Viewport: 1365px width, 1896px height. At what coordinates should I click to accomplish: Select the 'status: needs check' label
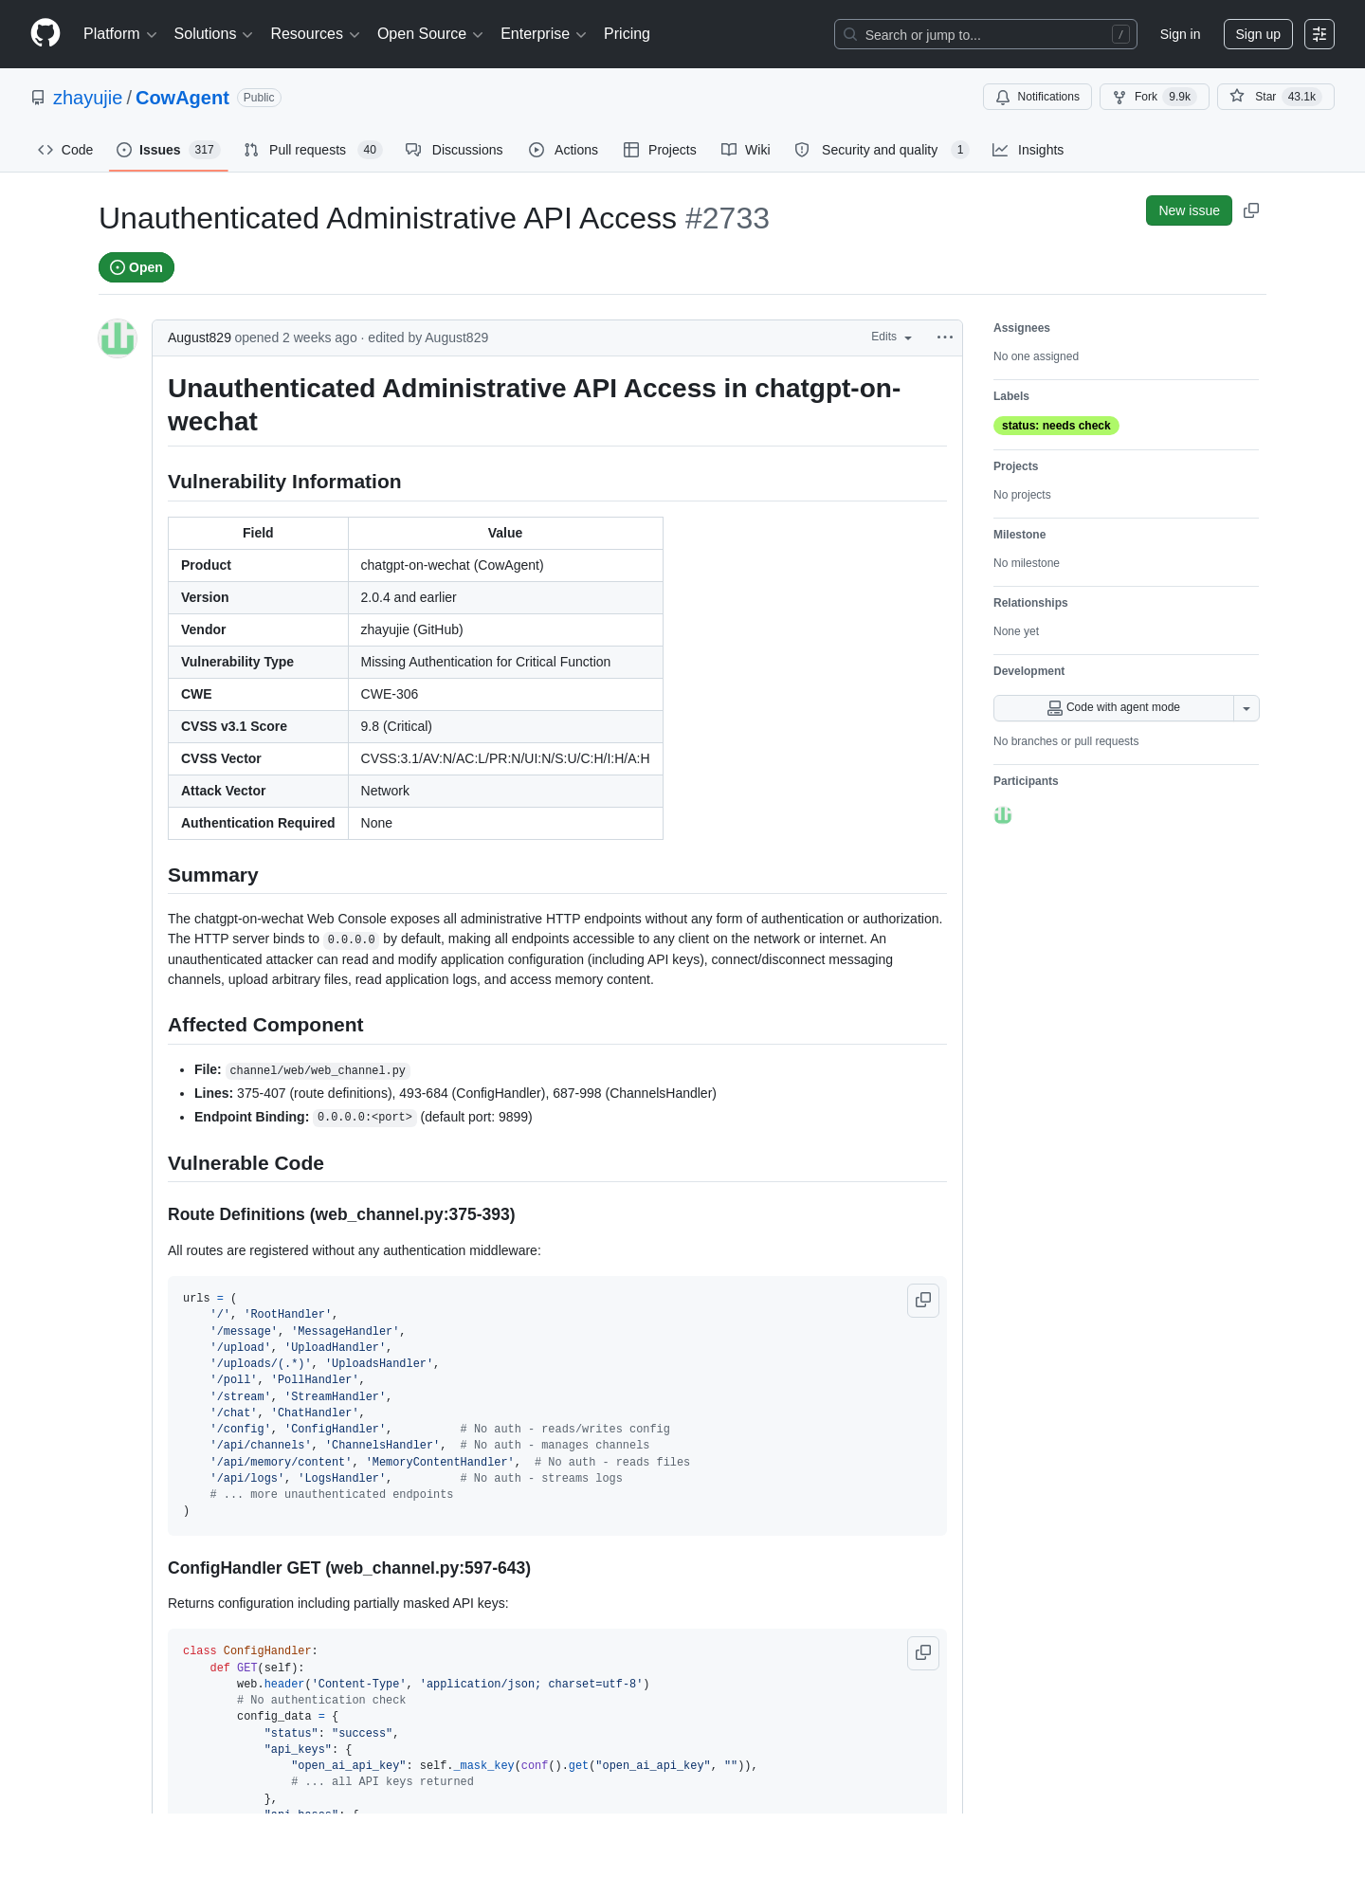point(1056,426)
